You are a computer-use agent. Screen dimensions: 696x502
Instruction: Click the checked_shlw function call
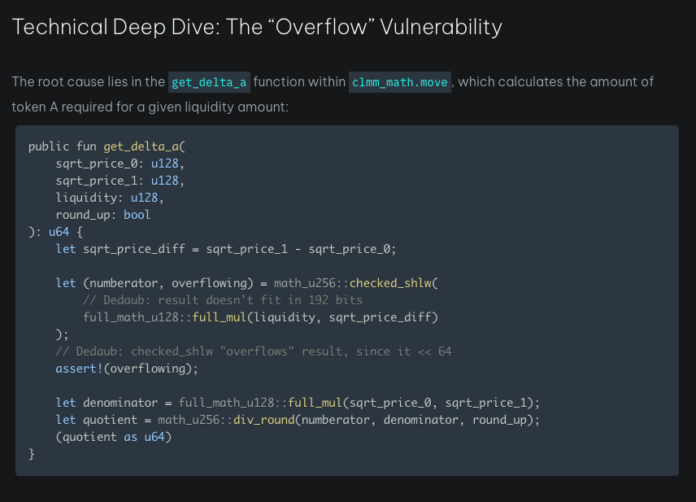394,283
